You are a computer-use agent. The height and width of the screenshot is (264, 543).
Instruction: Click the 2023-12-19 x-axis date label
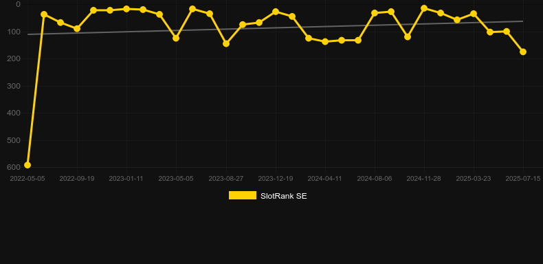[x=276, y=179]
